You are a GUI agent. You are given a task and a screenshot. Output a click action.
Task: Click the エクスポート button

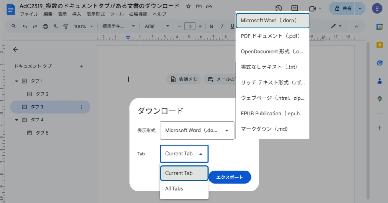(230, 177)
